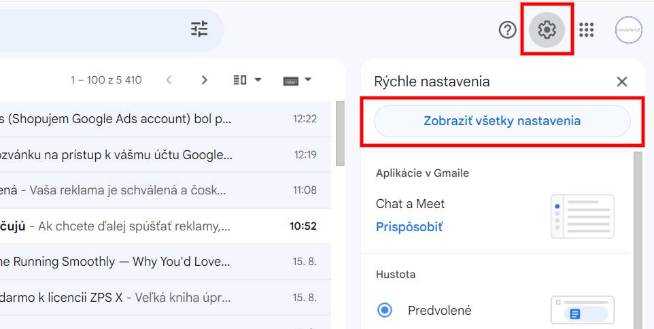Go to next page of emails
Viewport: 654px width, 329px height.
[204, 80]
